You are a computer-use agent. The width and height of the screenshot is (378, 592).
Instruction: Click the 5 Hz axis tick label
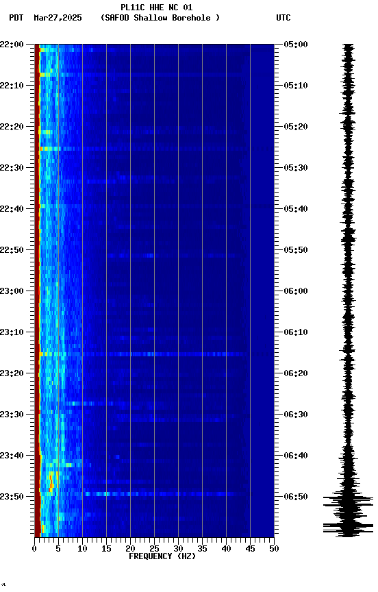[x=58, y=549]
